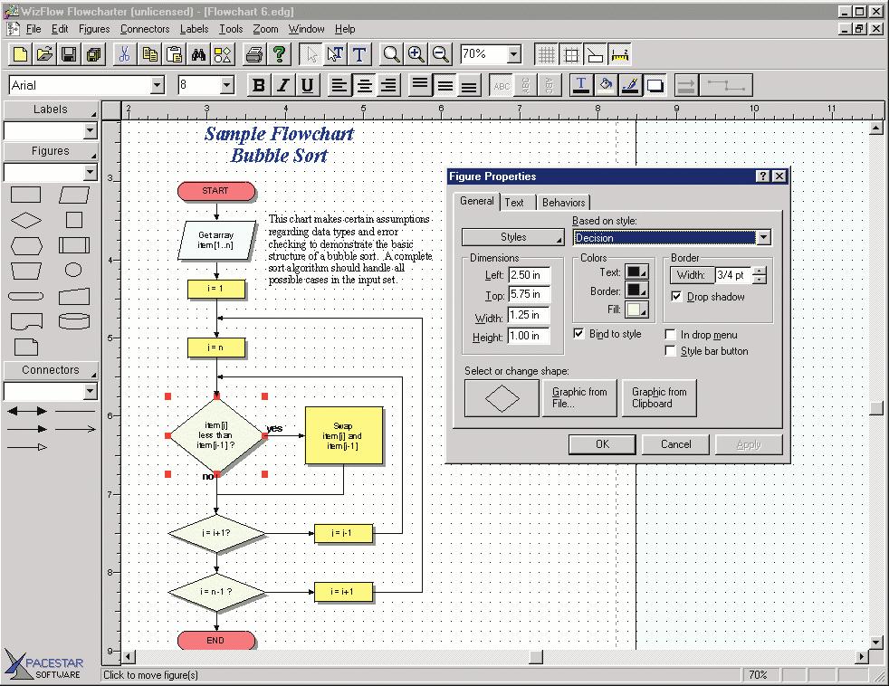Click the drop shadow icon in format bar
This screenshot has width=889, height=686.
tap(655, 86)
